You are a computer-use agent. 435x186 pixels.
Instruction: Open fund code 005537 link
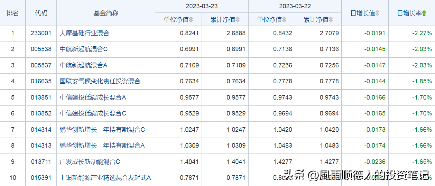[41, 65]
